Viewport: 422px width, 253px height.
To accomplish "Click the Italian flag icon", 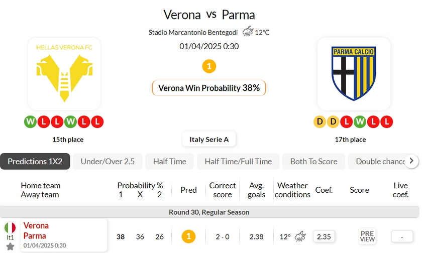I will pyautogui.click(x=10, y=227).
